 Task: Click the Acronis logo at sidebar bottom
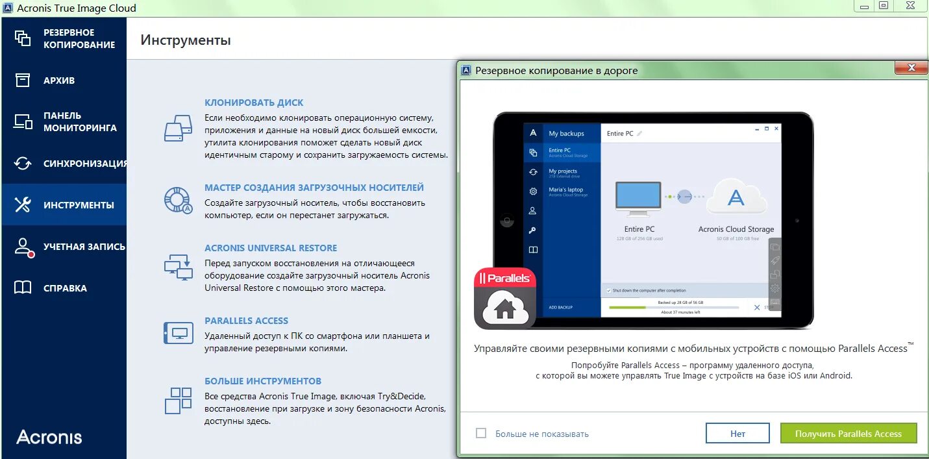click(x=49, y=437)
